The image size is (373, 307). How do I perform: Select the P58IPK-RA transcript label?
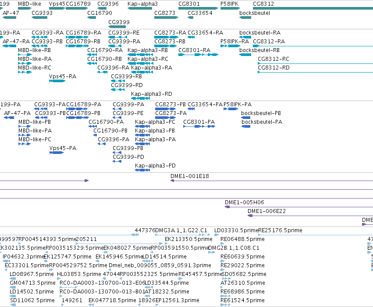pos(235,41)
